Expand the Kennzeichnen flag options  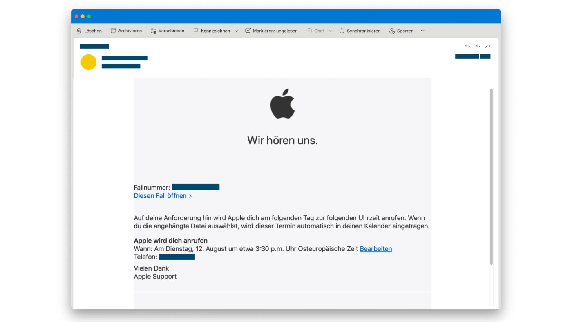point(236,31)
